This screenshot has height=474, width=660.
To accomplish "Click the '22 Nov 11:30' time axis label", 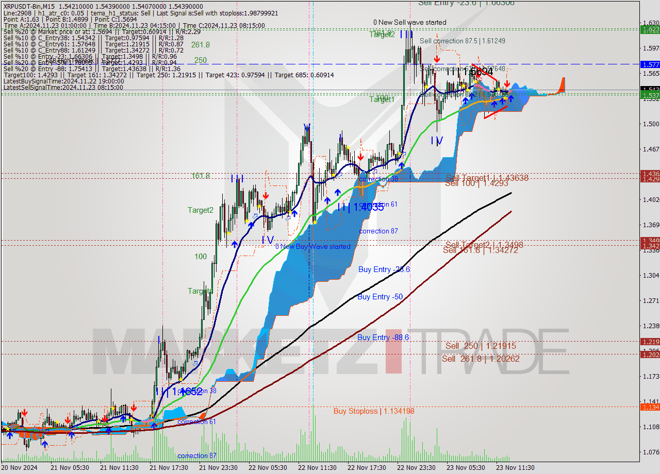I will (x=317, y=468).
